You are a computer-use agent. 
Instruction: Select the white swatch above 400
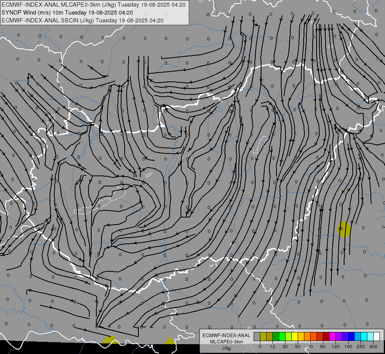click(377, 336)
